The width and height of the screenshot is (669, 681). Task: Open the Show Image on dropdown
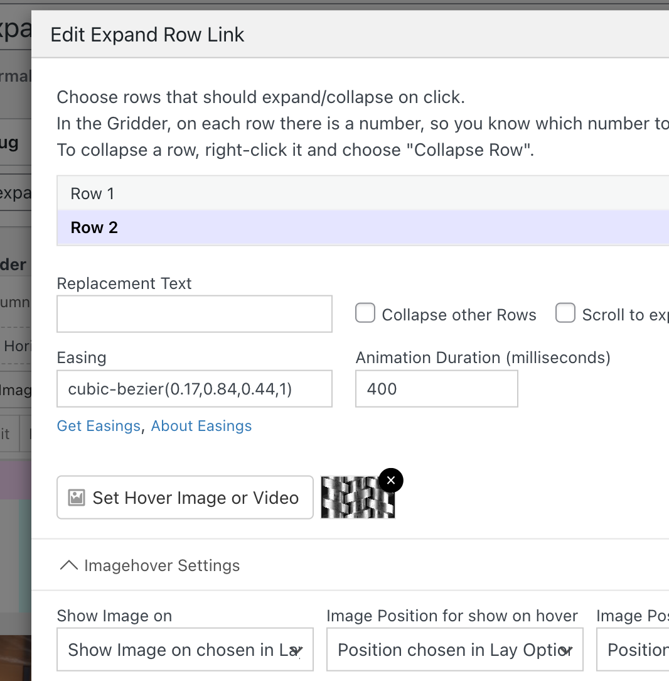[x=185, y=650]
